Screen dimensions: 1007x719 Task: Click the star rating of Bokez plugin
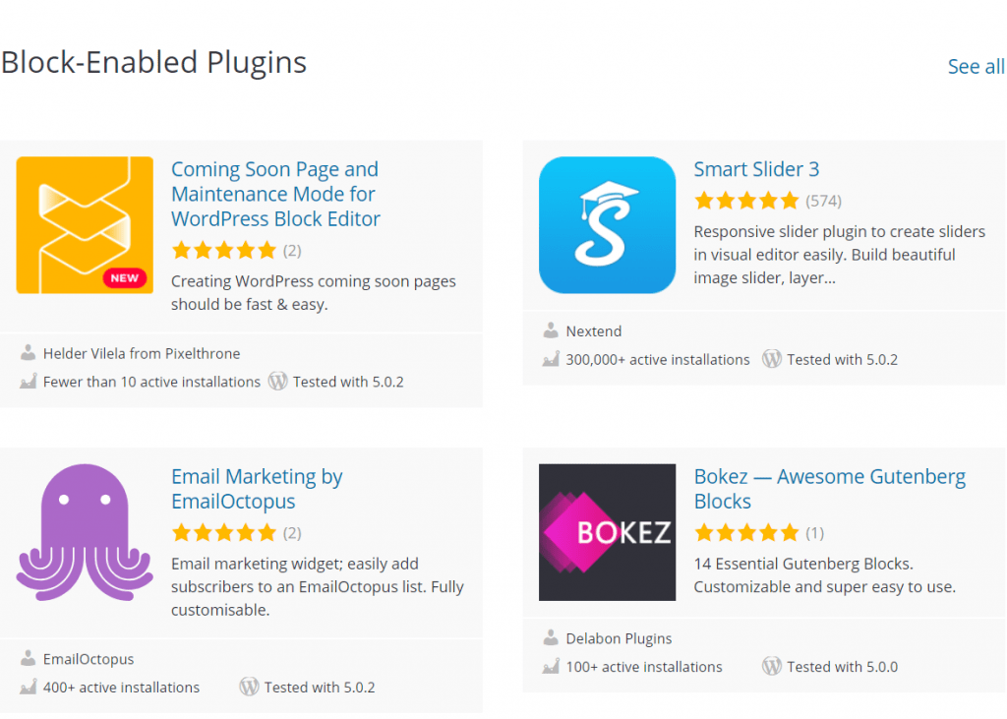pos(746,533)
